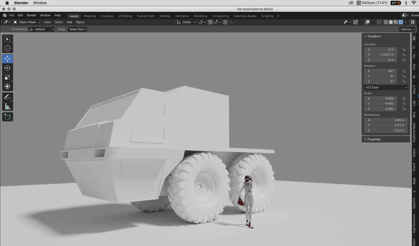Add a new workspace with plus button
Viewport: 419px width, 246px height.
[x=278, y=16]
